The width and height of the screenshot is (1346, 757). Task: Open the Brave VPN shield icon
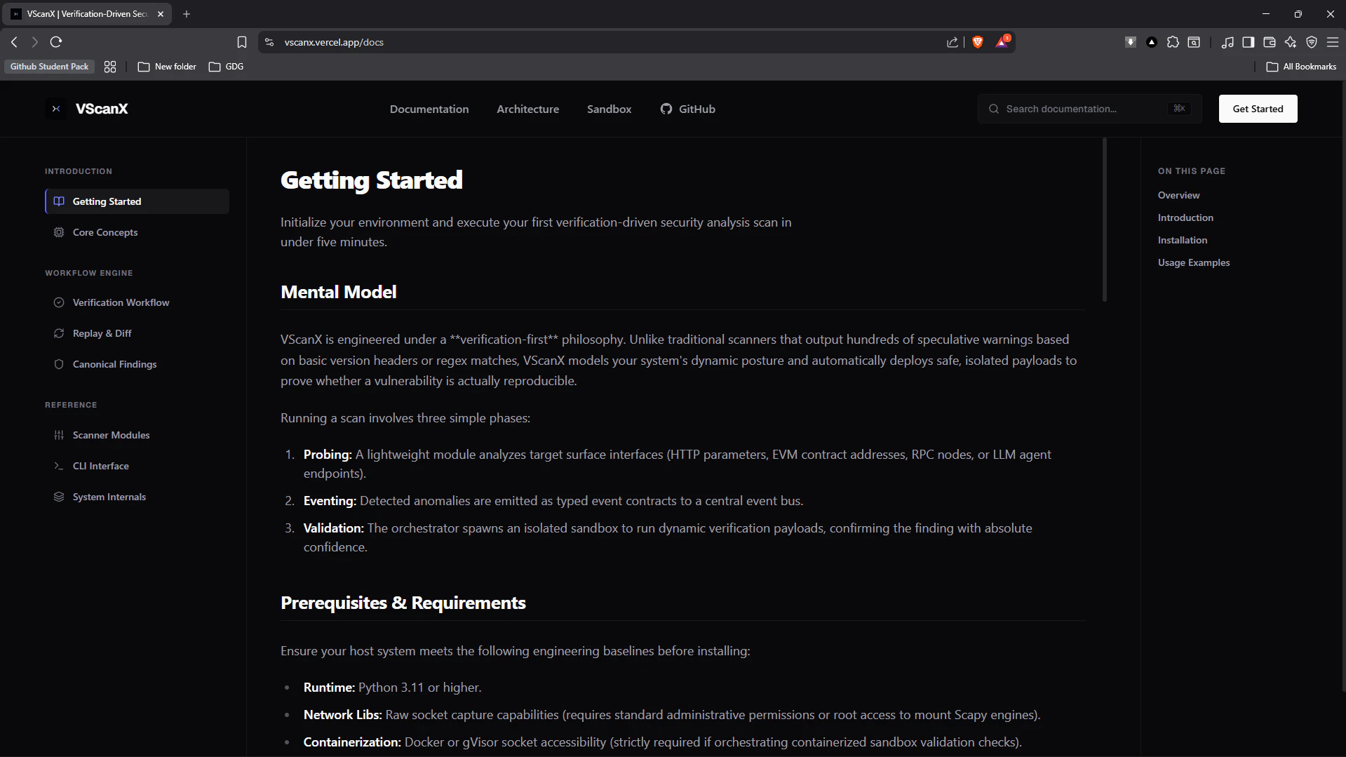pyautogui.click(x=1311, y=42)
